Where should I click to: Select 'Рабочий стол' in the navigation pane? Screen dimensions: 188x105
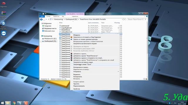(x=49, y=31)
